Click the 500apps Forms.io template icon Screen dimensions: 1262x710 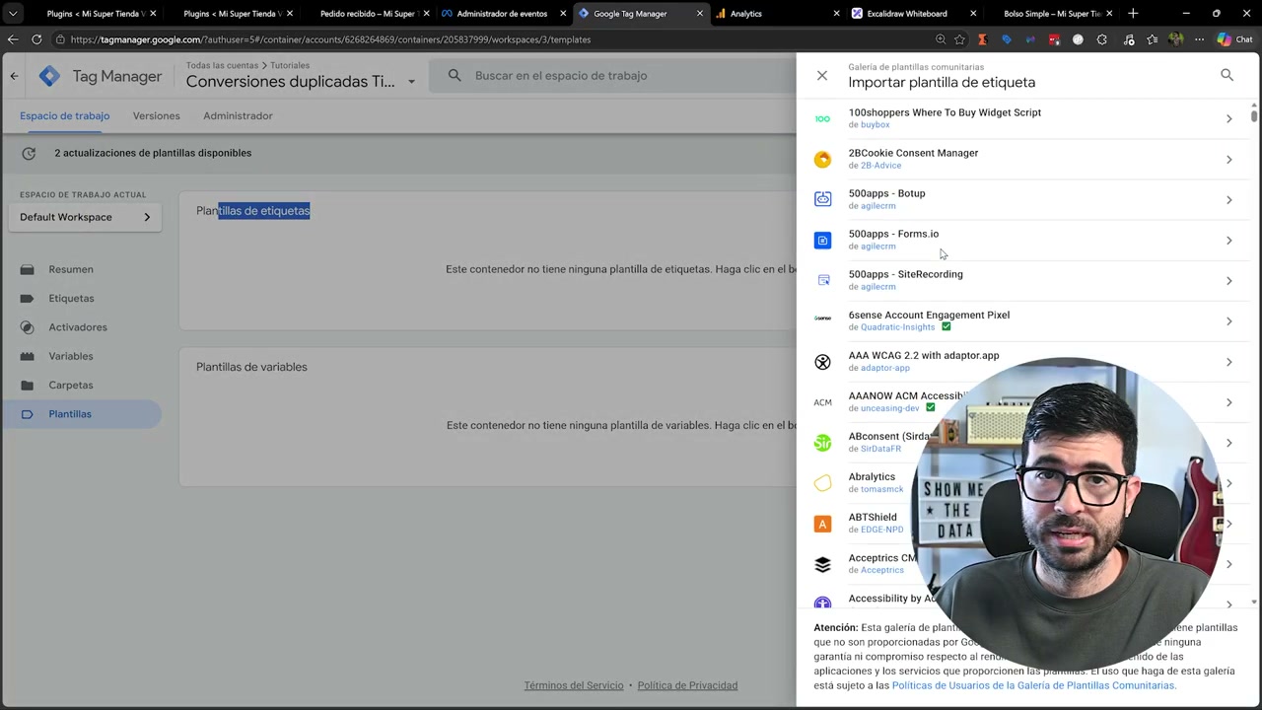pos(822,240)
